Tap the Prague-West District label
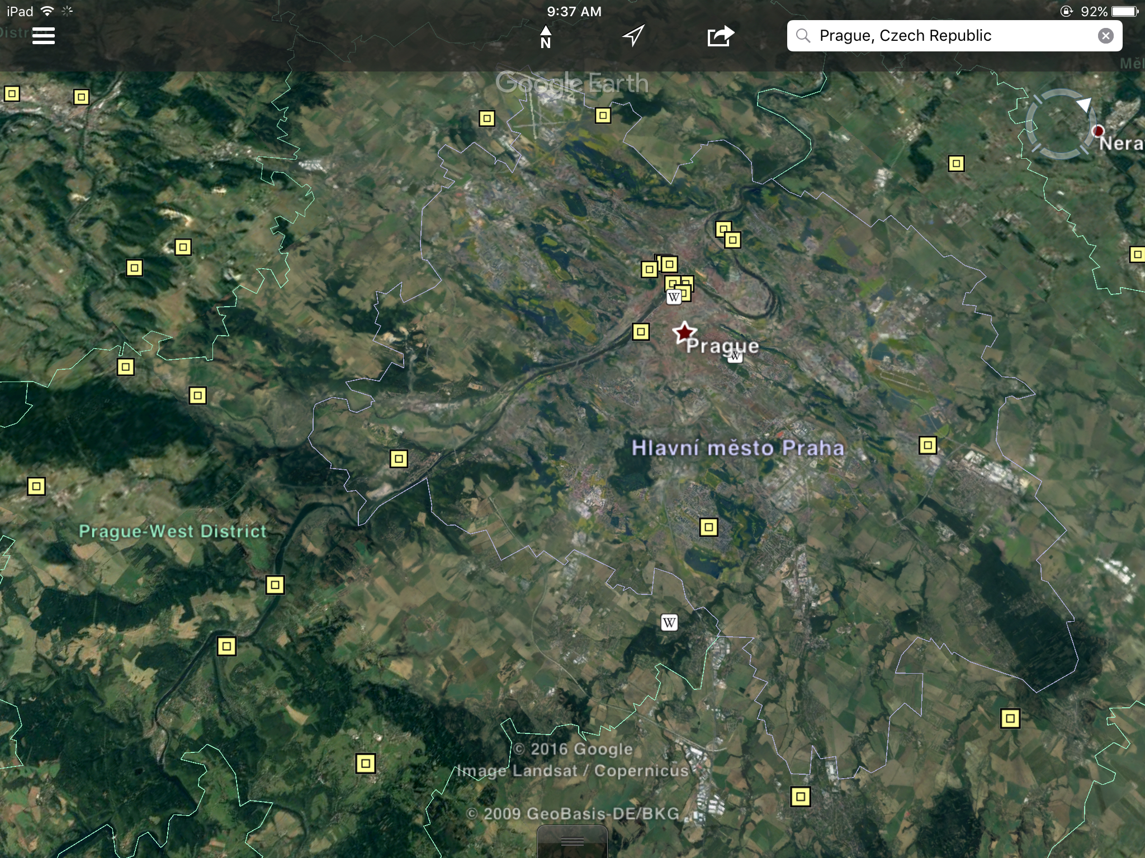 coord(172,531)
